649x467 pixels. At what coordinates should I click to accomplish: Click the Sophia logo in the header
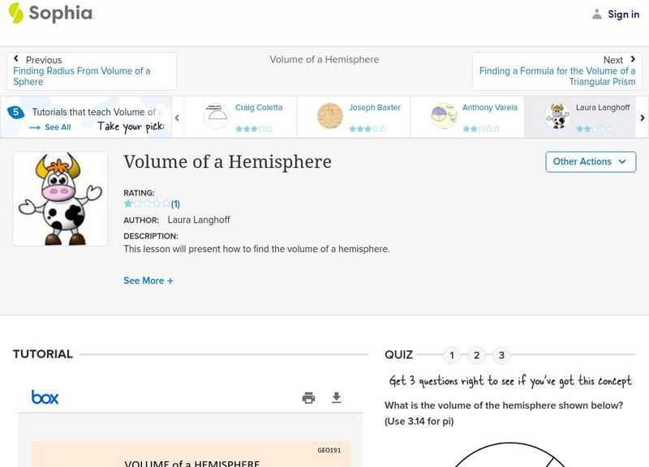click(49, 14)
